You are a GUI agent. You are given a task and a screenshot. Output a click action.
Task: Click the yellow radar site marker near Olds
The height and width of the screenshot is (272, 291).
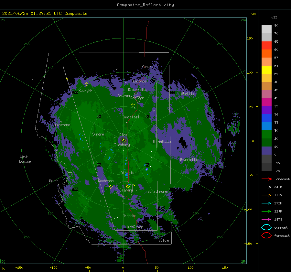coord(124,141)
